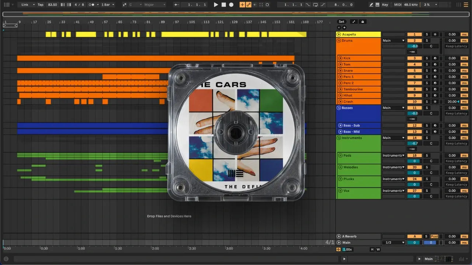
Task: Toggle Acapella track activator 1
Action: (414, 34)
